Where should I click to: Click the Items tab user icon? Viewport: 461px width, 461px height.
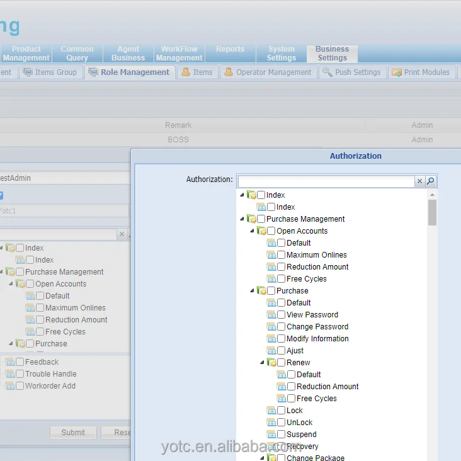[186, 72]
